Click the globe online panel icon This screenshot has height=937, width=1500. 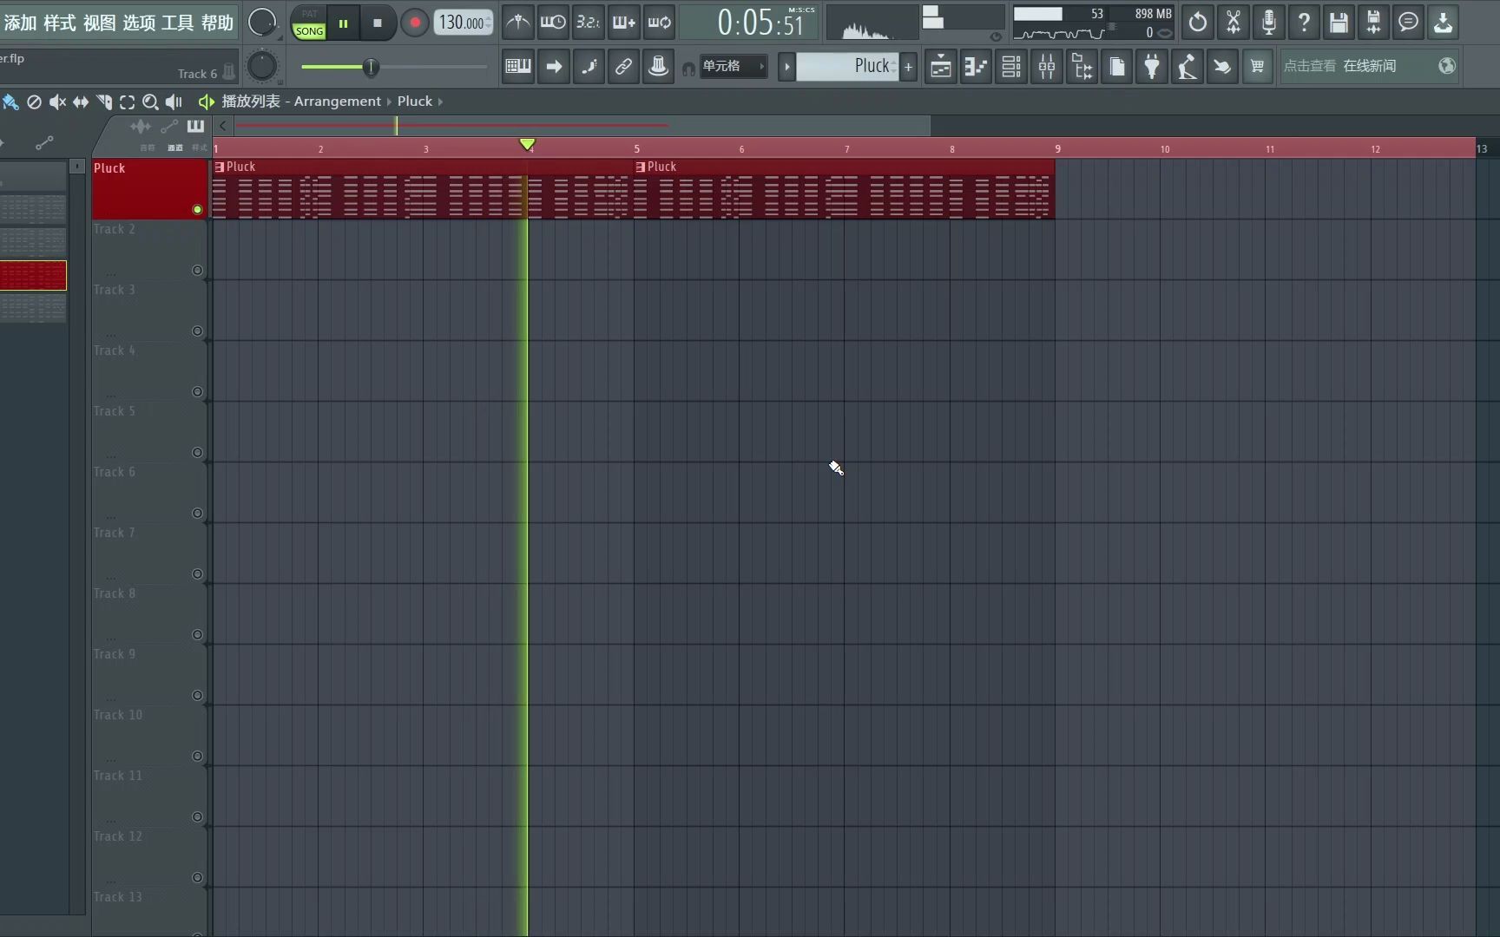pyautogui.click(x=1446, y=66)
